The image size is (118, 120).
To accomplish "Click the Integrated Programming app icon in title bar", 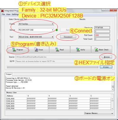I will [2, 11].
